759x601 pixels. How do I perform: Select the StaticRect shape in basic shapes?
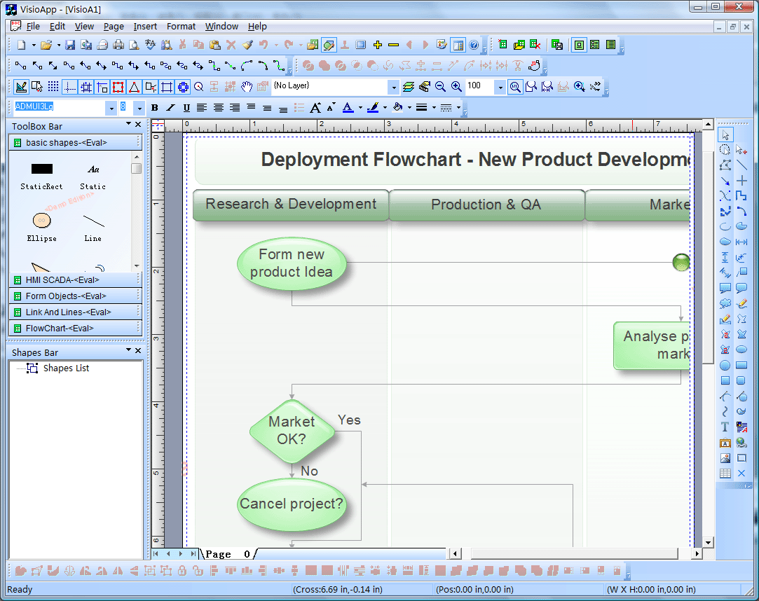(x=41, y=169)
